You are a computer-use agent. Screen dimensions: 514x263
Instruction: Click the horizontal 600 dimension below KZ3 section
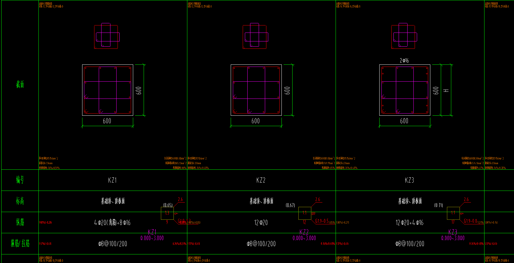coord(404,121)
